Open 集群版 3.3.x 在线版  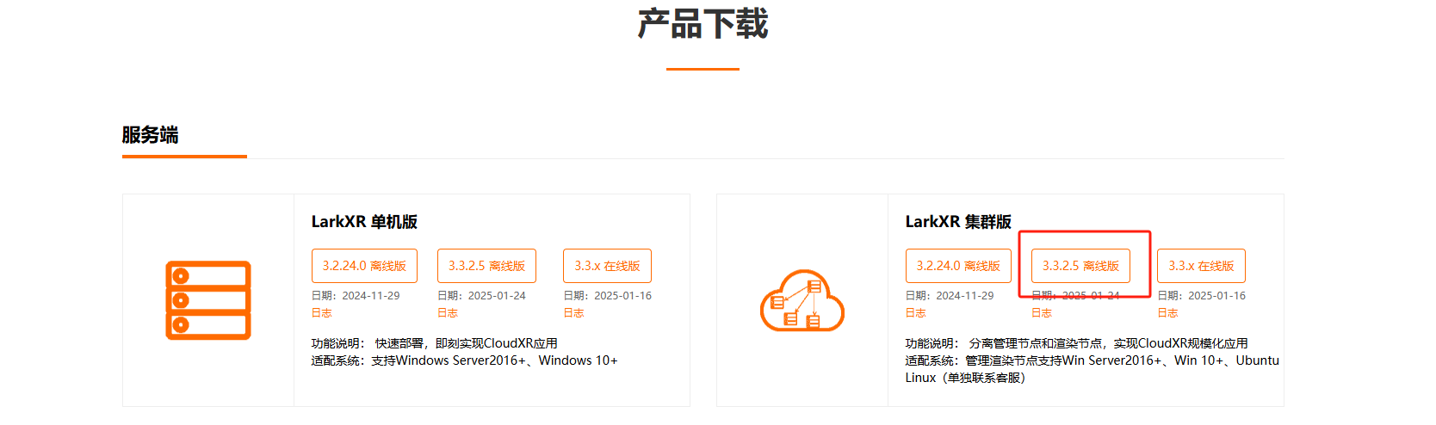(x=1201, y=266)
